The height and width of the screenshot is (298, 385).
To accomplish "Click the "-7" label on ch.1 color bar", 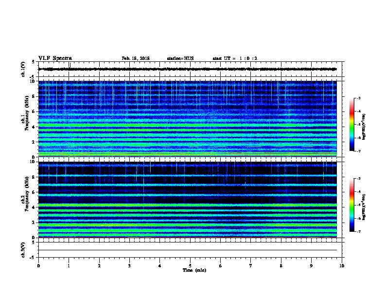I will [x=359, y=151].
